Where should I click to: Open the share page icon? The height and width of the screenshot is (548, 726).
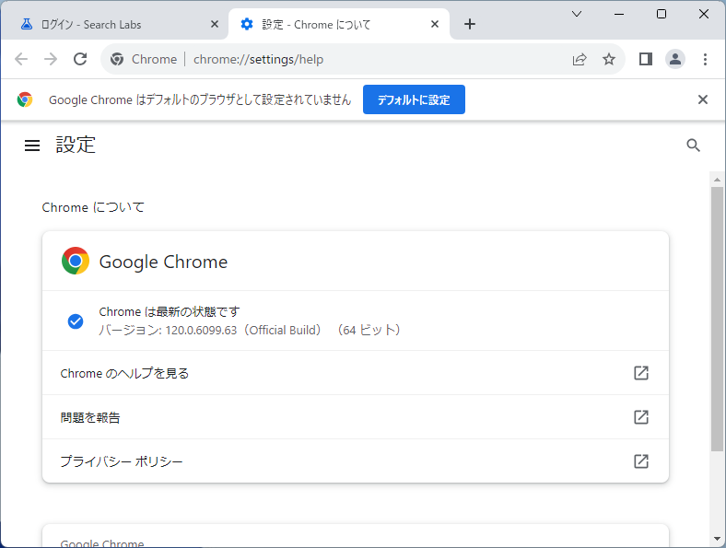pos(580,59)
